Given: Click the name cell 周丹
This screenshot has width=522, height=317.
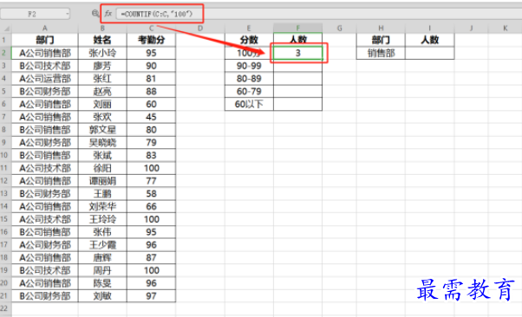Looking at the screenshot, I should point(102,270).
